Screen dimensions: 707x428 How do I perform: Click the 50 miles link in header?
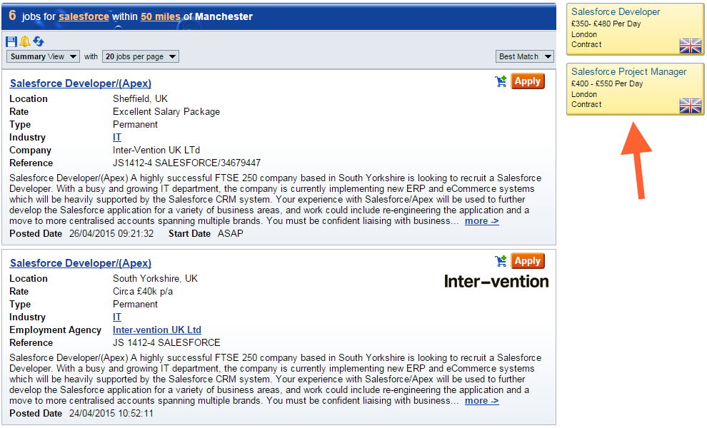[x=156, y=16]
